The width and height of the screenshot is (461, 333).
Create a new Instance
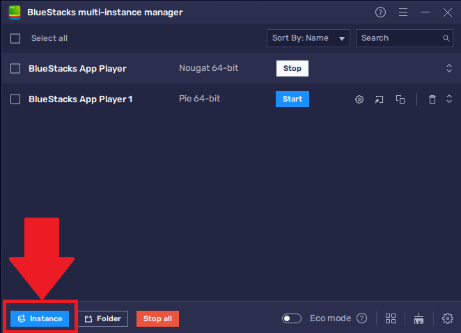tap(40, 318)
